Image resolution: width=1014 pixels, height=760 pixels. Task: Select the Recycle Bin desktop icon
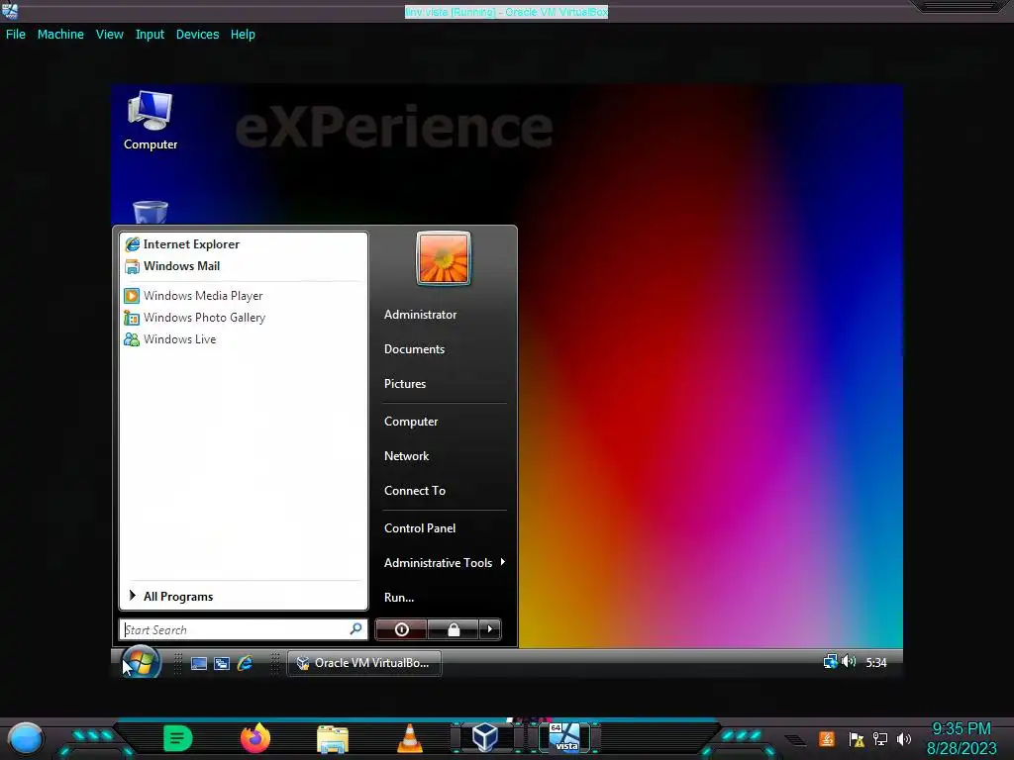pyautogui.click(x=151, y=213)
